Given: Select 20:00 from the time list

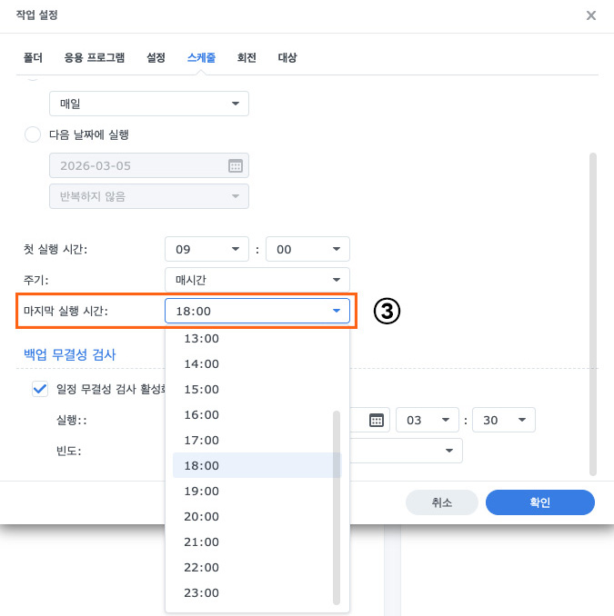Looking at the screenshot, I should 202,516.
